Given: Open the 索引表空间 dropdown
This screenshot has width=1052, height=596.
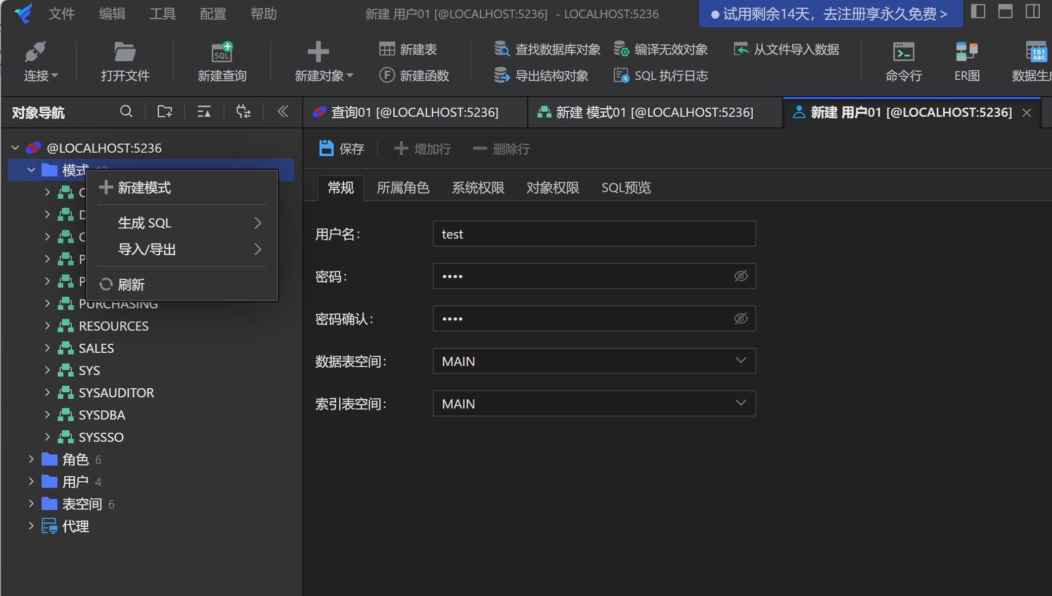Looking at the screenshot, I should coord(594,403).
